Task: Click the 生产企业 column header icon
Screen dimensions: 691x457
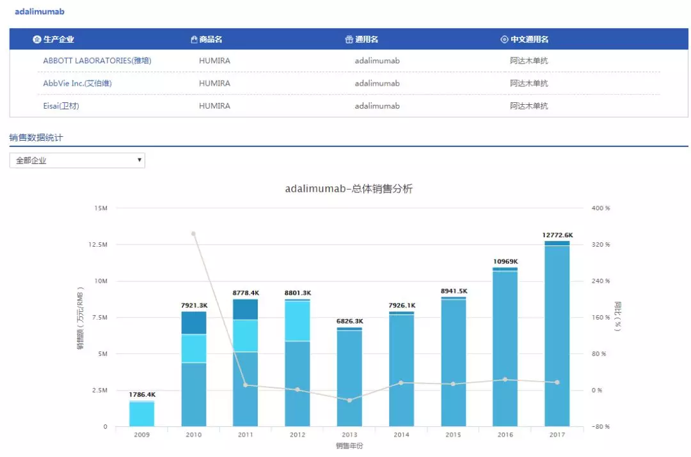Action: pos(37,39)
